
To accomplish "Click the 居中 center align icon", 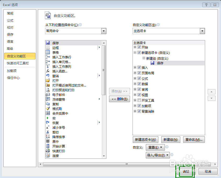I will [48, 142].
